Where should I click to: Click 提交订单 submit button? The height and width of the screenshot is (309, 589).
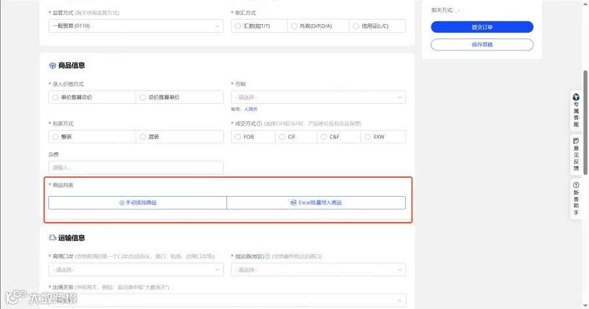482,27
